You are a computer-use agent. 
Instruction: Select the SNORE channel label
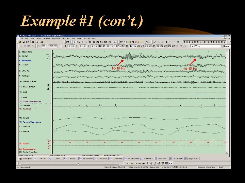25,105
